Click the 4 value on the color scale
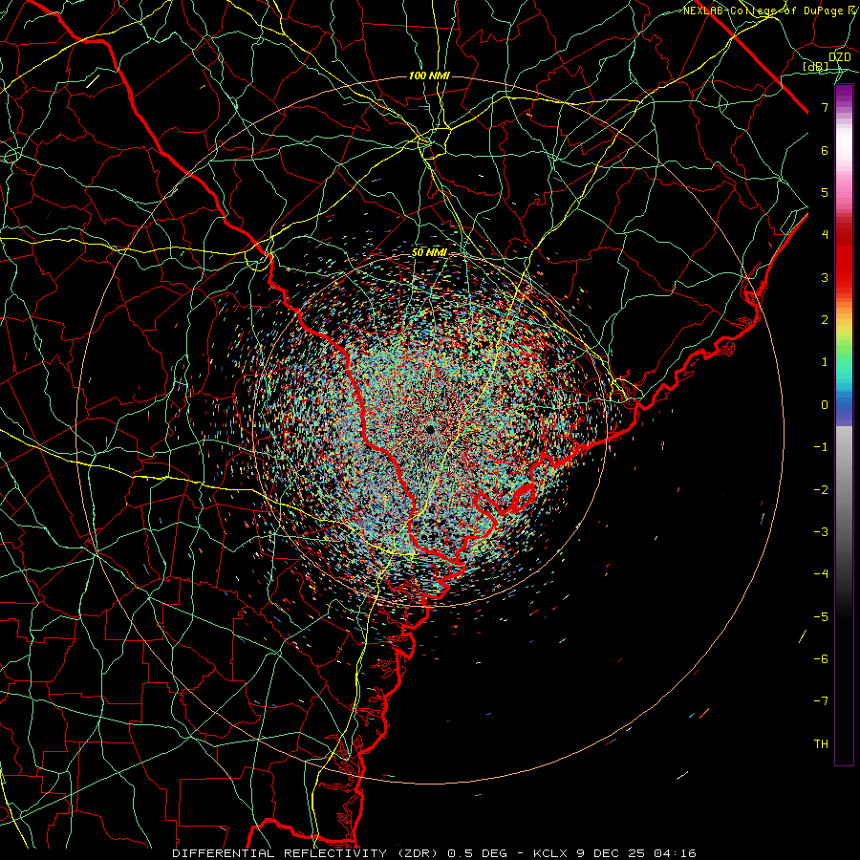 pyautogui.click(x=825, y=235)
